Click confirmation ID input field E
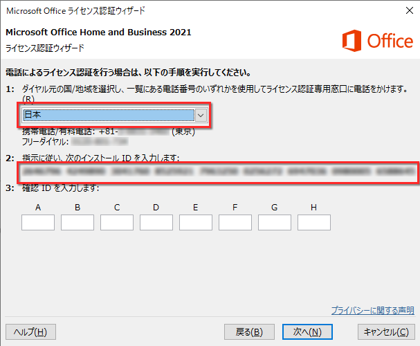 (196, 222)
